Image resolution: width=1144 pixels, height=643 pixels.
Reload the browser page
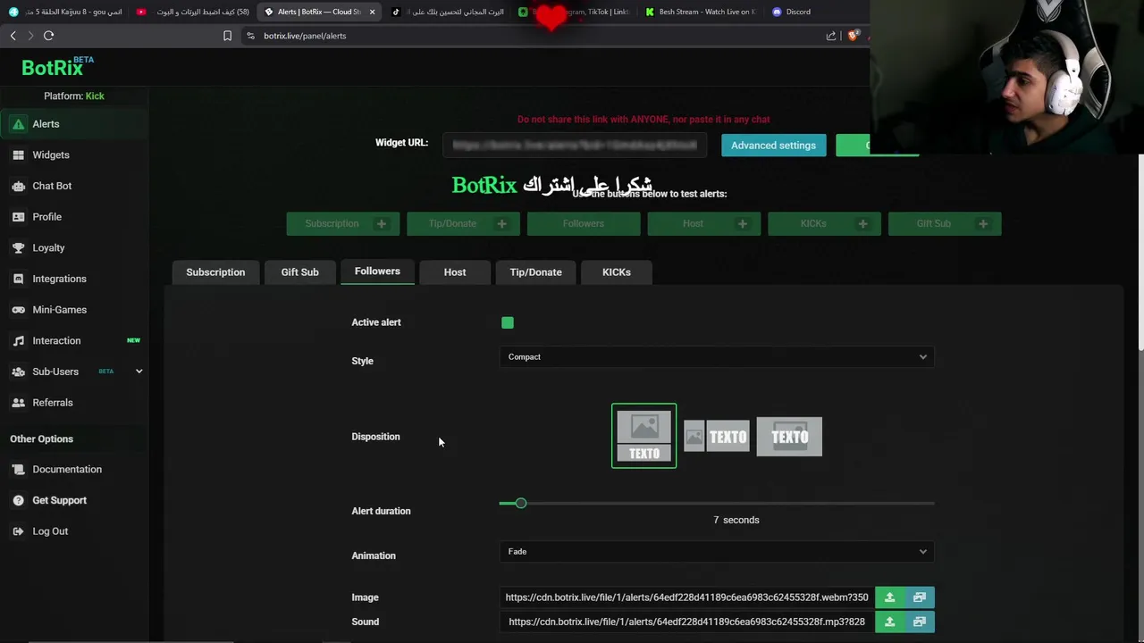(48, 36)
